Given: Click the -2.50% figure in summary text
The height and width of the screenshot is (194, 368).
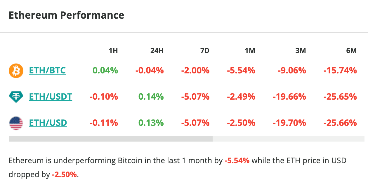Looking at the screenshot, I should (x=65, y=175).
